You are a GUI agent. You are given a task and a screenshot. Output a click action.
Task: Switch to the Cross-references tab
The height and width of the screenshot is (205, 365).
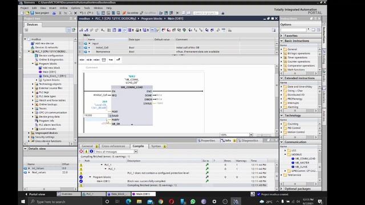tap(113, 146)
